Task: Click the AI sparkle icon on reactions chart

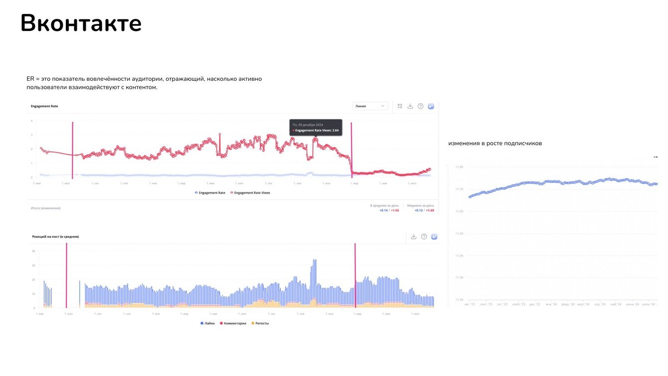Action: [x=434, y=236]
